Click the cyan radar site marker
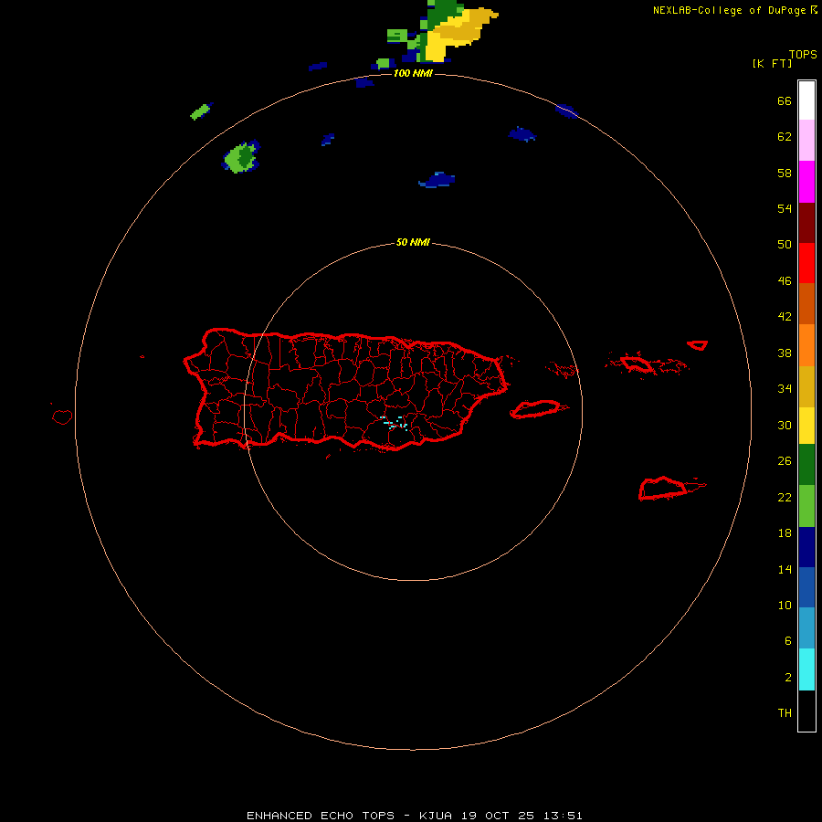This screenshot has height=822, width=822. pyautogui.click(x=395, y=423)
